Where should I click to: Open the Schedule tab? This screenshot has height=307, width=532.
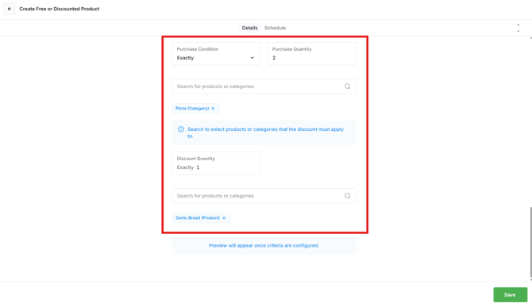(x=275, y=28)
